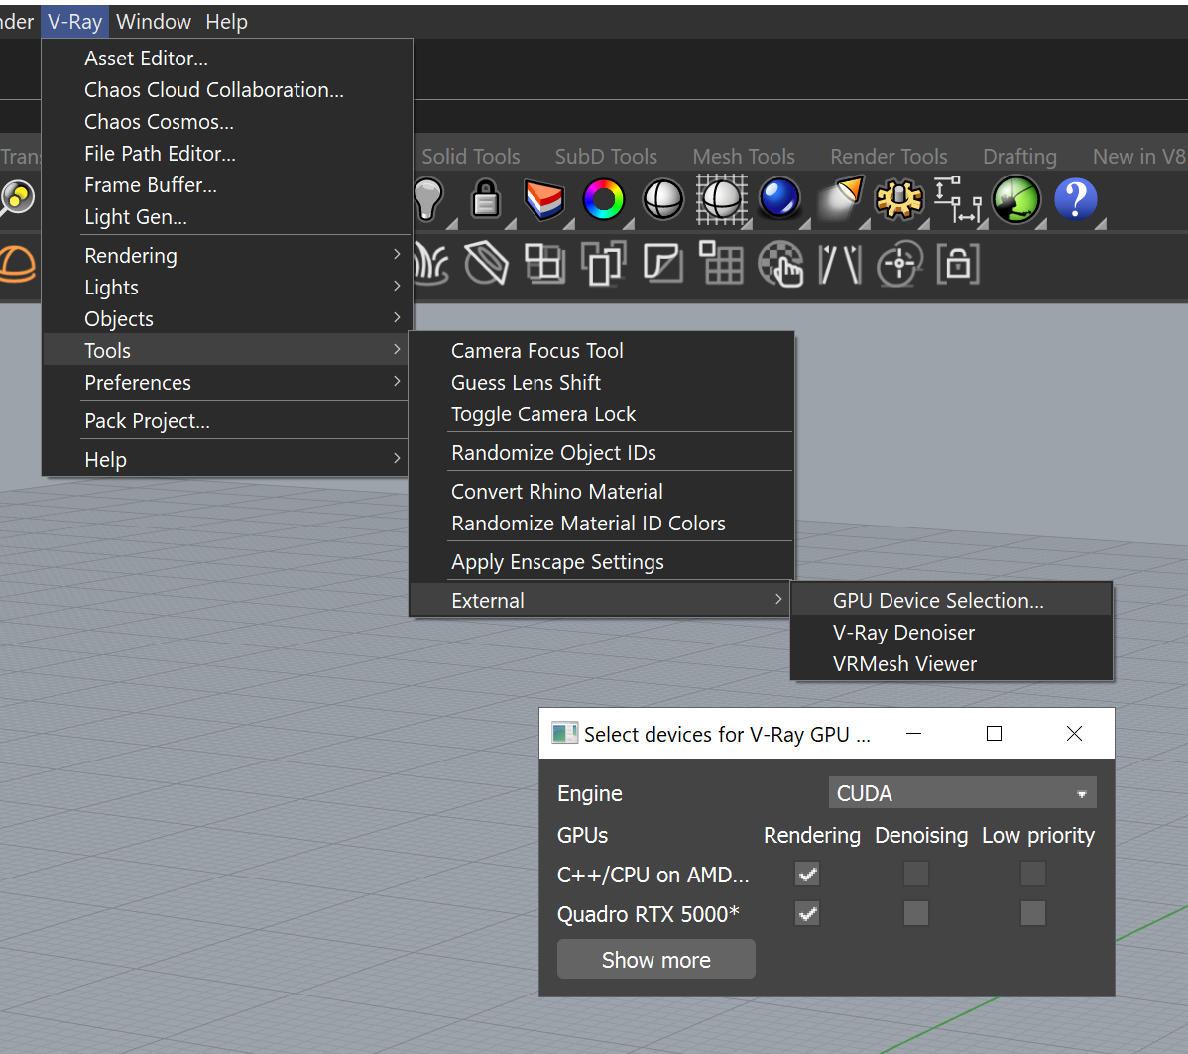Open the layers icon with red-blue stack
Image resolution: width=1188 pixels, height=1054 pixels.
544,200
